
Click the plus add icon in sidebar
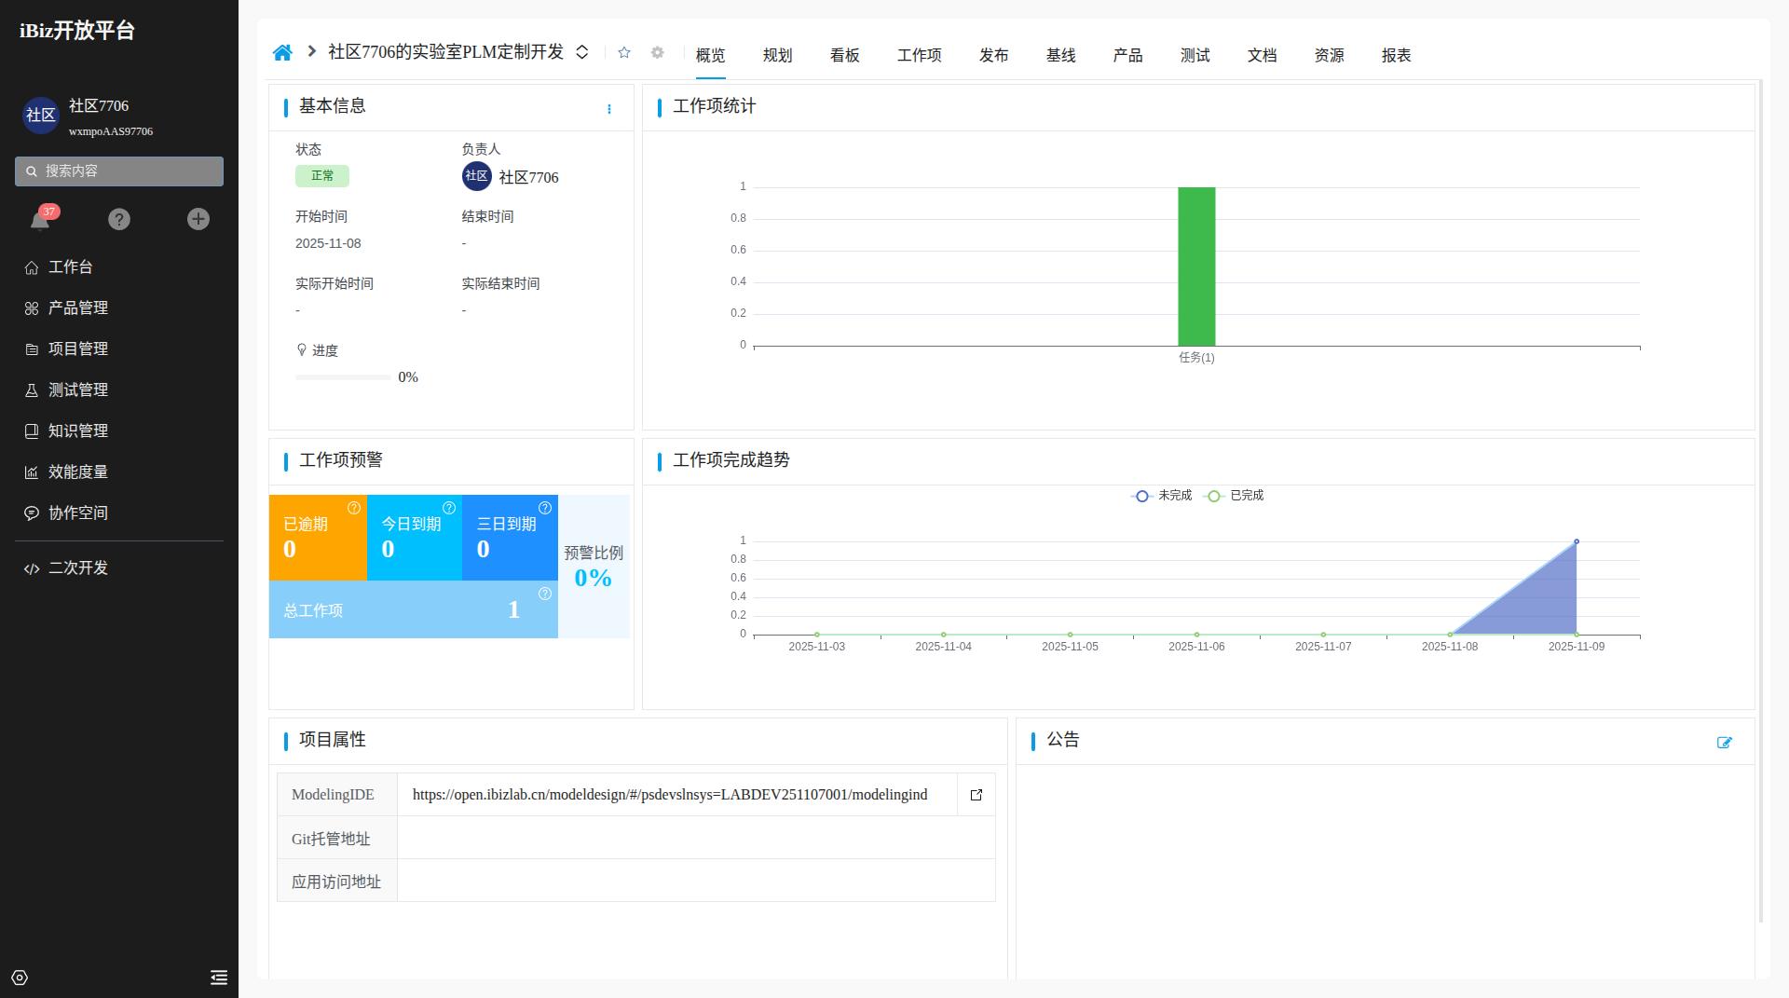[198, 220]
